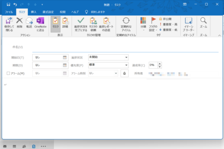Open Tasks in bottom navigation bar

(34, 146)
